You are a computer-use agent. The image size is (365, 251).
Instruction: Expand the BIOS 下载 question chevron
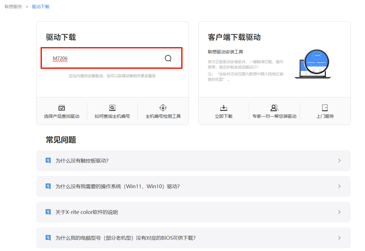339,238
